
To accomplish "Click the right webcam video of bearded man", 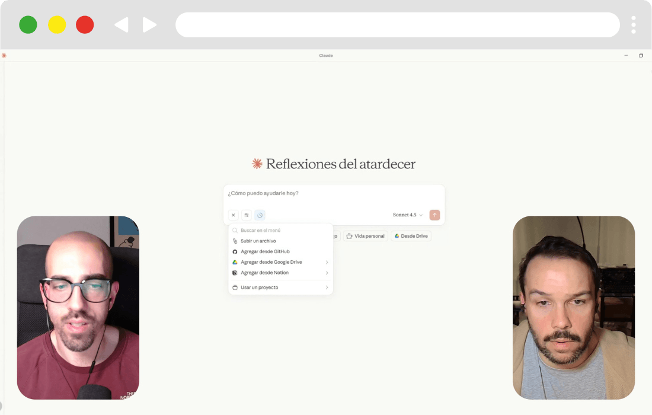I will pos(574,308).
